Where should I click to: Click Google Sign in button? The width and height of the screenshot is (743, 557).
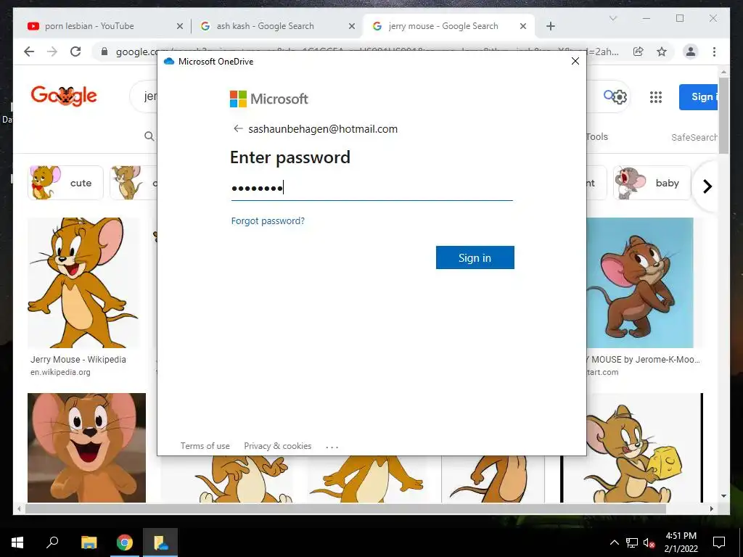pyautogui.click(x=699, y=97)
